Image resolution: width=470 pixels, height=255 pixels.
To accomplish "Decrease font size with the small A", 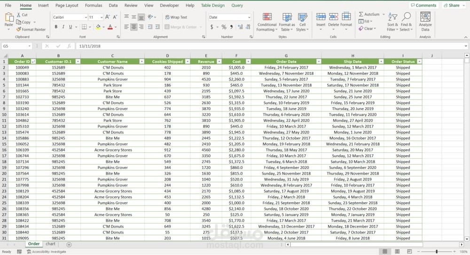I will click(115, 17).
